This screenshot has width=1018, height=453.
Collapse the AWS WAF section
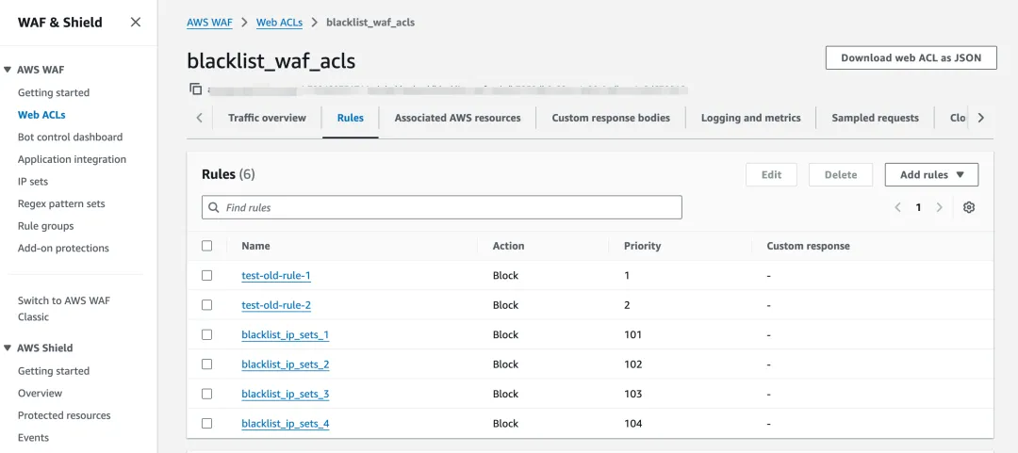click(8, 70)
